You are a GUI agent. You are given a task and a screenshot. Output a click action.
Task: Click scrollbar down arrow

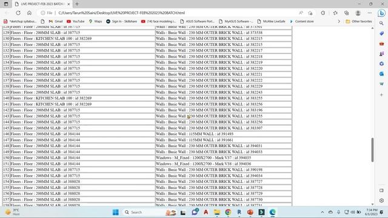(372, 204)
